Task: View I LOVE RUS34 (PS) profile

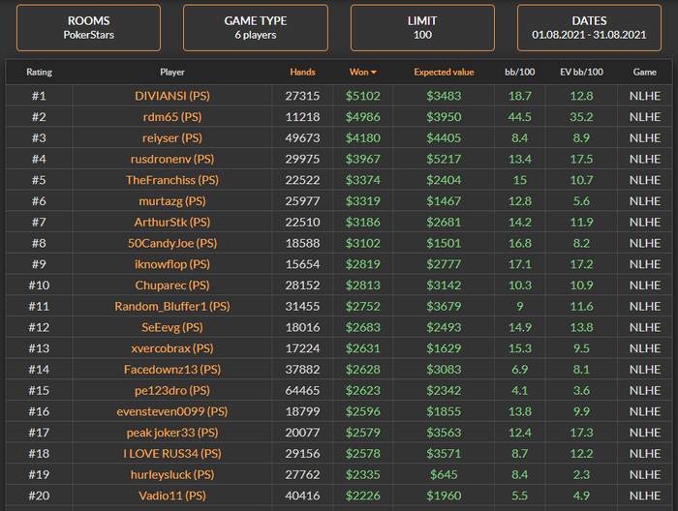Action: click(x=171, y=453)
